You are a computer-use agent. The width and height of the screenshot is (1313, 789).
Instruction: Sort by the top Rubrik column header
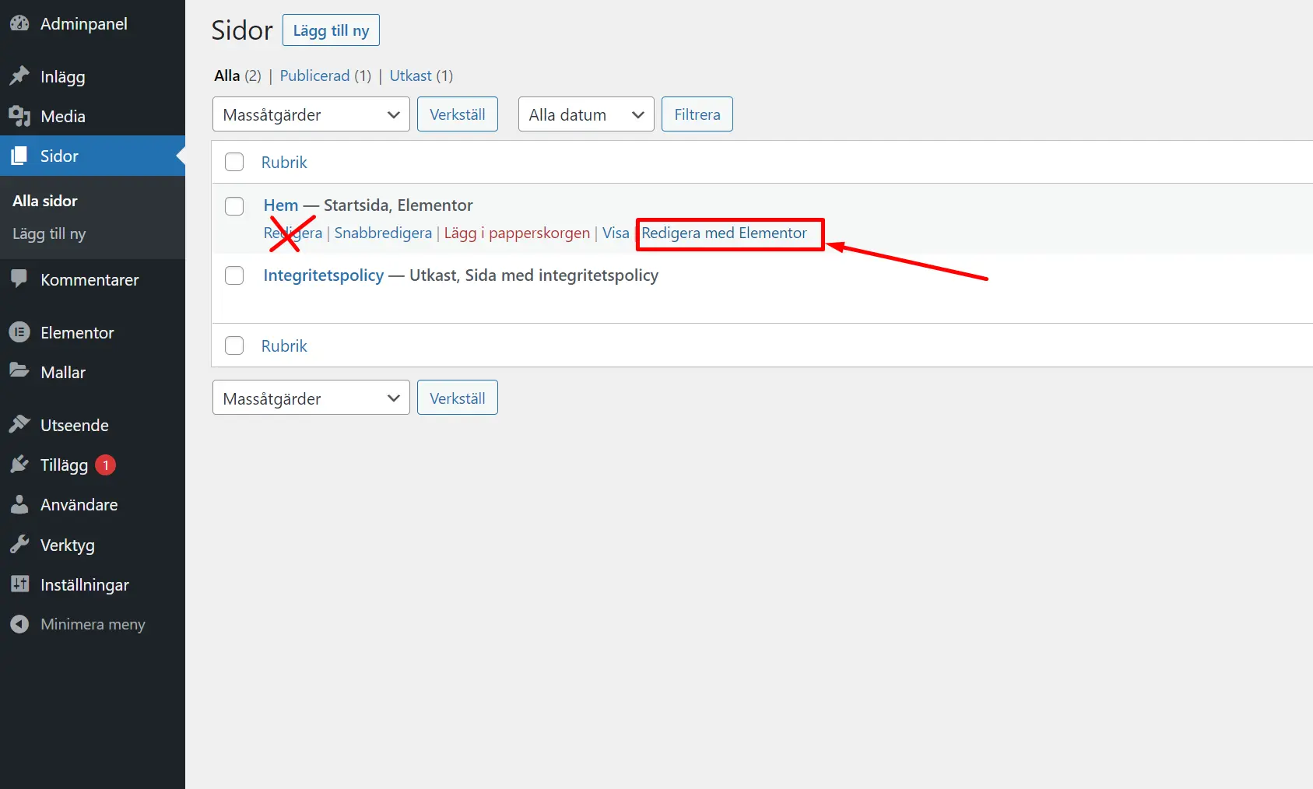tap(284, 162)
